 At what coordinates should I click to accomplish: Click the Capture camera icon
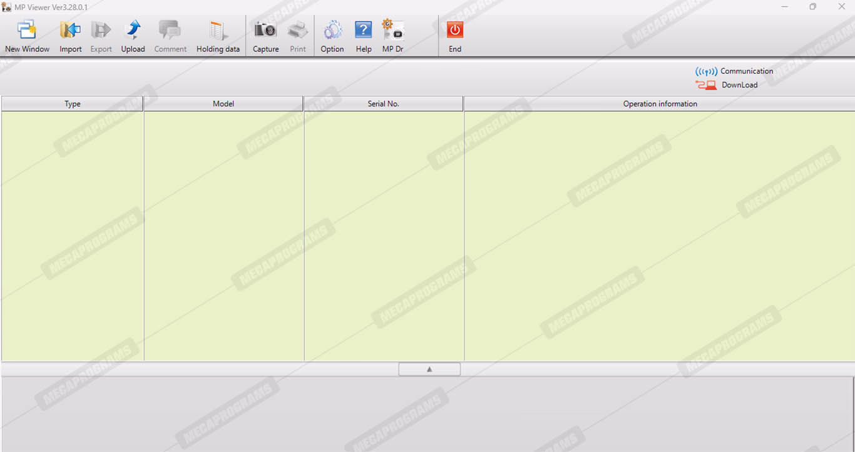tap(265, 29)
